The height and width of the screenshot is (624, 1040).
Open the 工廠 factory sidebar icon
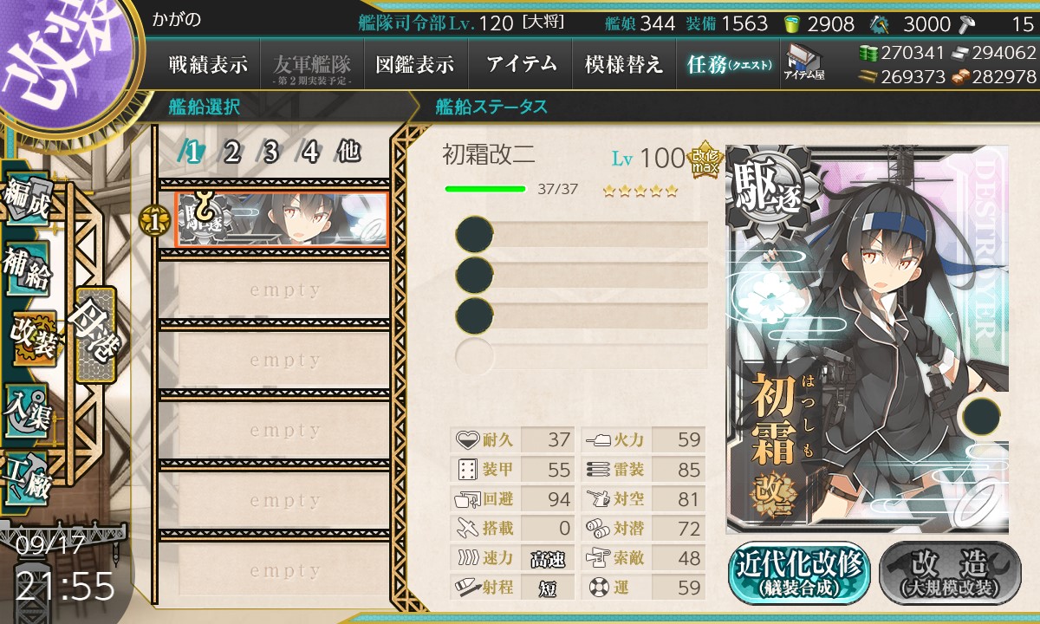[x=26, y=478]
